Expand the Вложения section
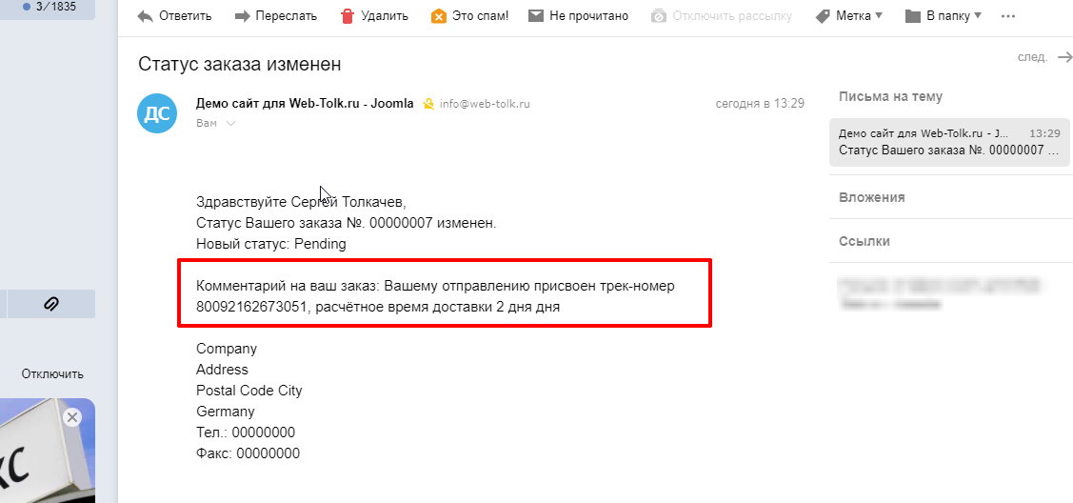The width and height of the screenshot is (1073, 503). 871,197
